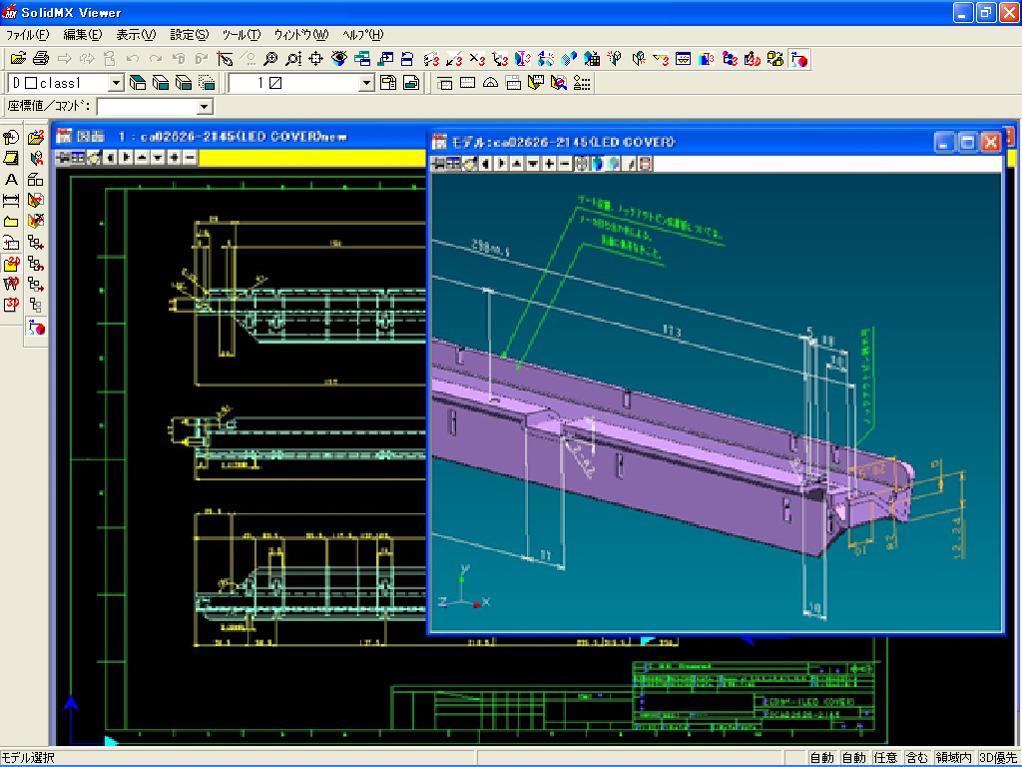Click the first 自動 status bar button

tap(821, 758)
